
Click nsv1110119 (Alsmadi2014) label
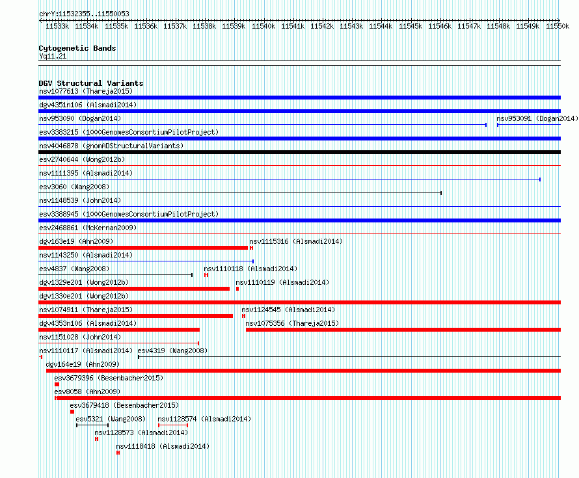[x=282, y=282]
